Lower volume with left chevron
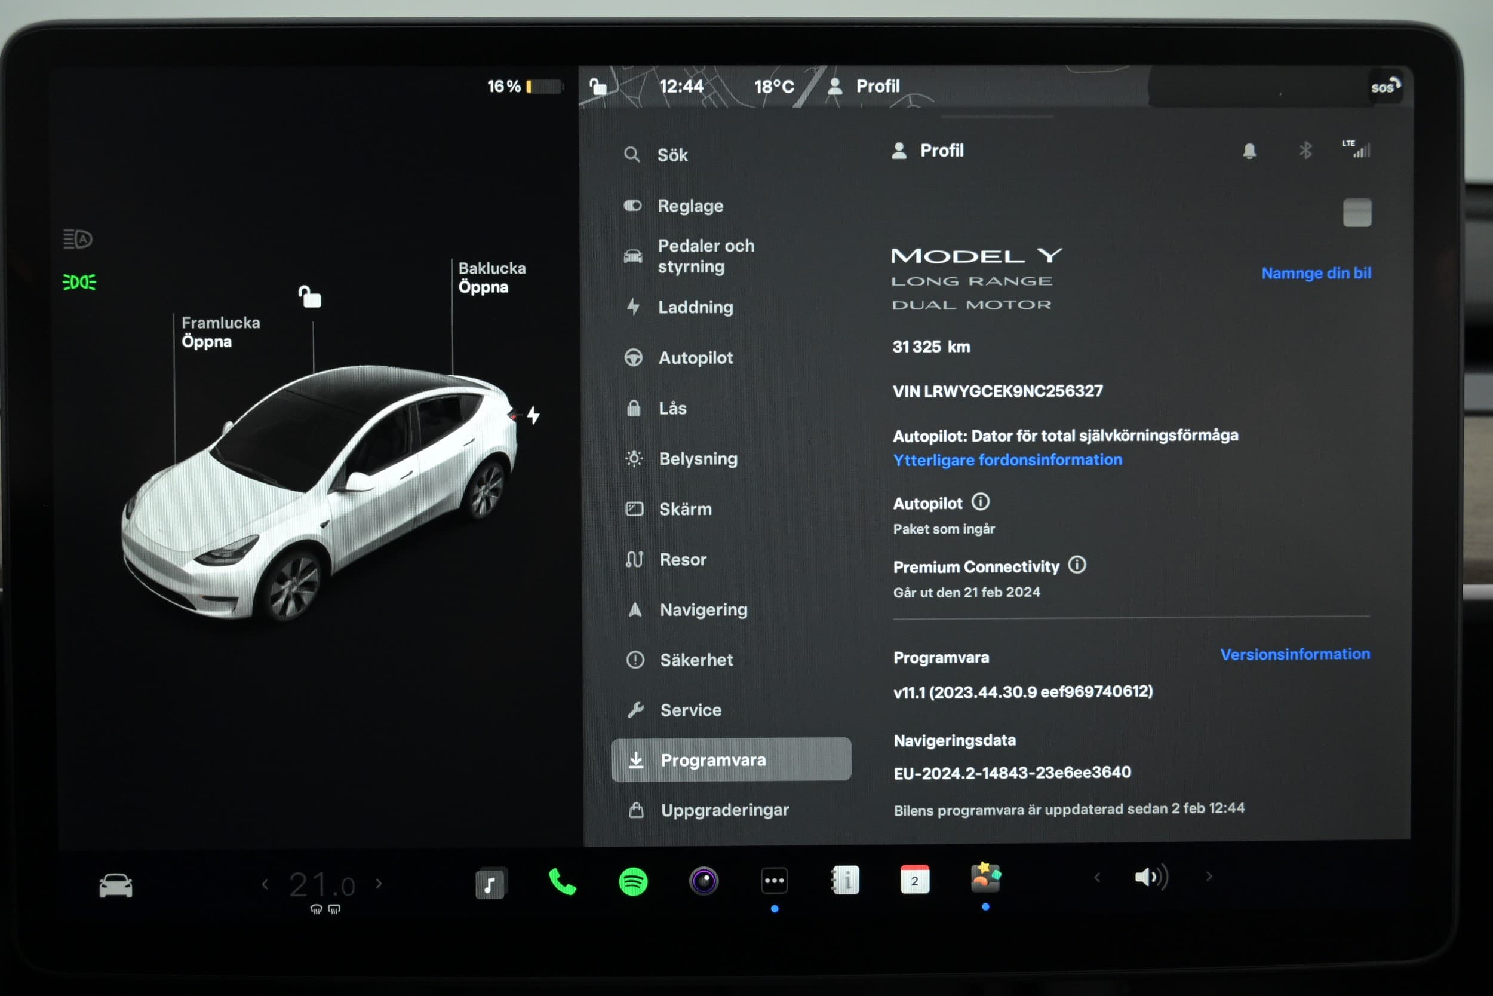The width and height of the screenshot is (1493, 996). coord(1097,877)
